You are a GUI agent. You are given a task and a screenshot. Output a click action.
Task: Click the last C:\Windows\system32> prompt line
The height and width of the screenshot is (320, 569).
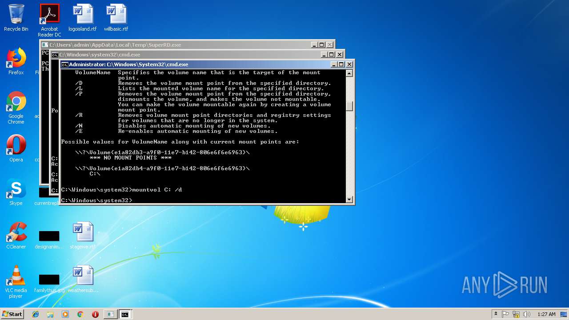[x=96, y=200]
